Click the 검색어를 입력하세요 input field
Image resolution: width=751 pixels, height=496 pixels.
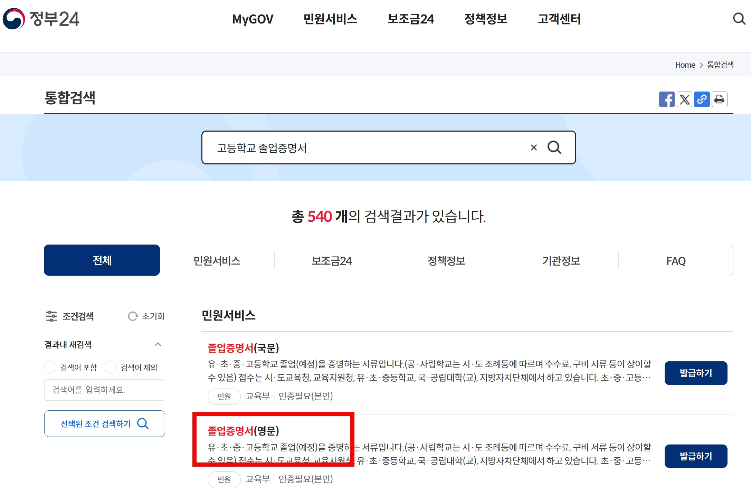[104, 390]
